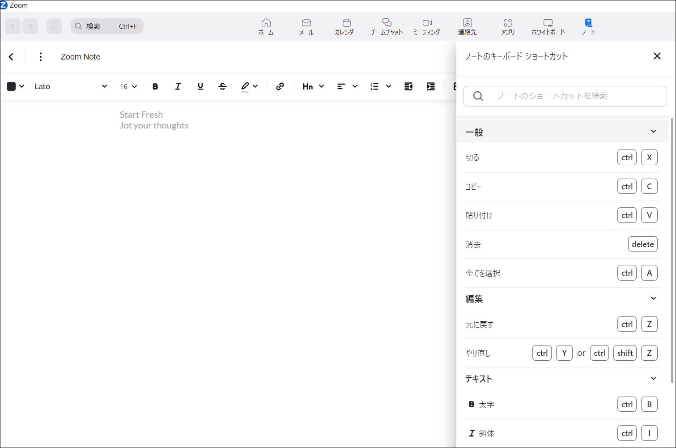Click the text alignment icon
This screenshot has height=448, width=676.
point(341,86)
